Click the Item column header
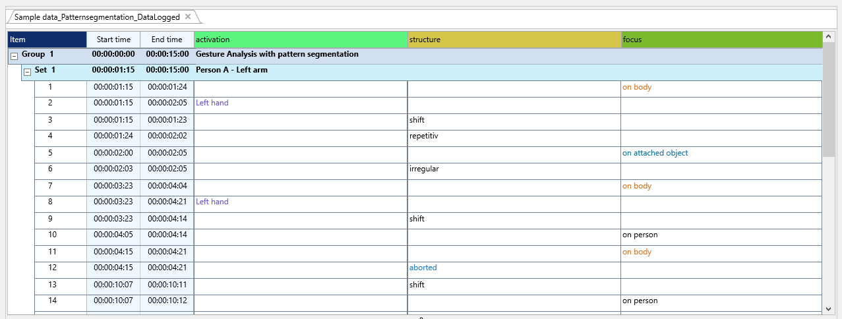Viewport: 842px width, 319px height. 47,40
